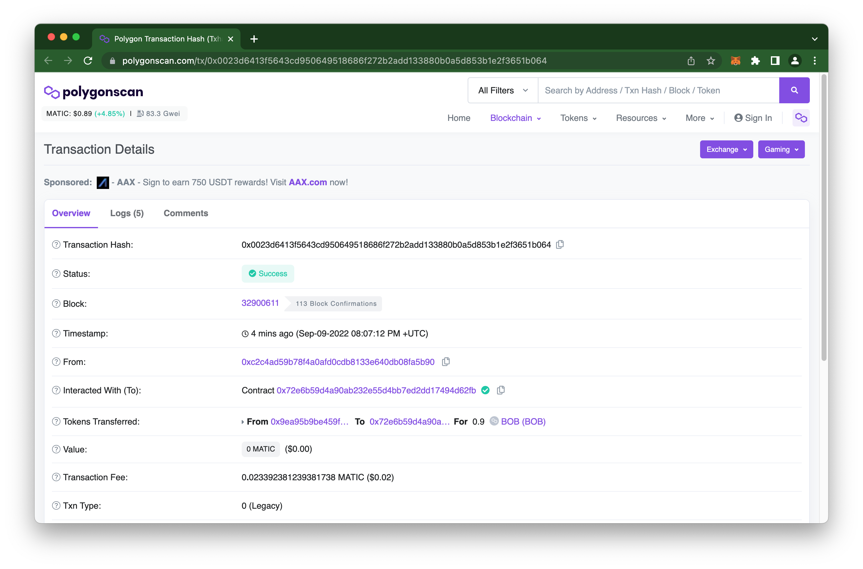The height and width of the screenshot is (569, 863).
Task: Click help icon next to Timestamp
Action: pyautogui.click(x=56, y=333)
